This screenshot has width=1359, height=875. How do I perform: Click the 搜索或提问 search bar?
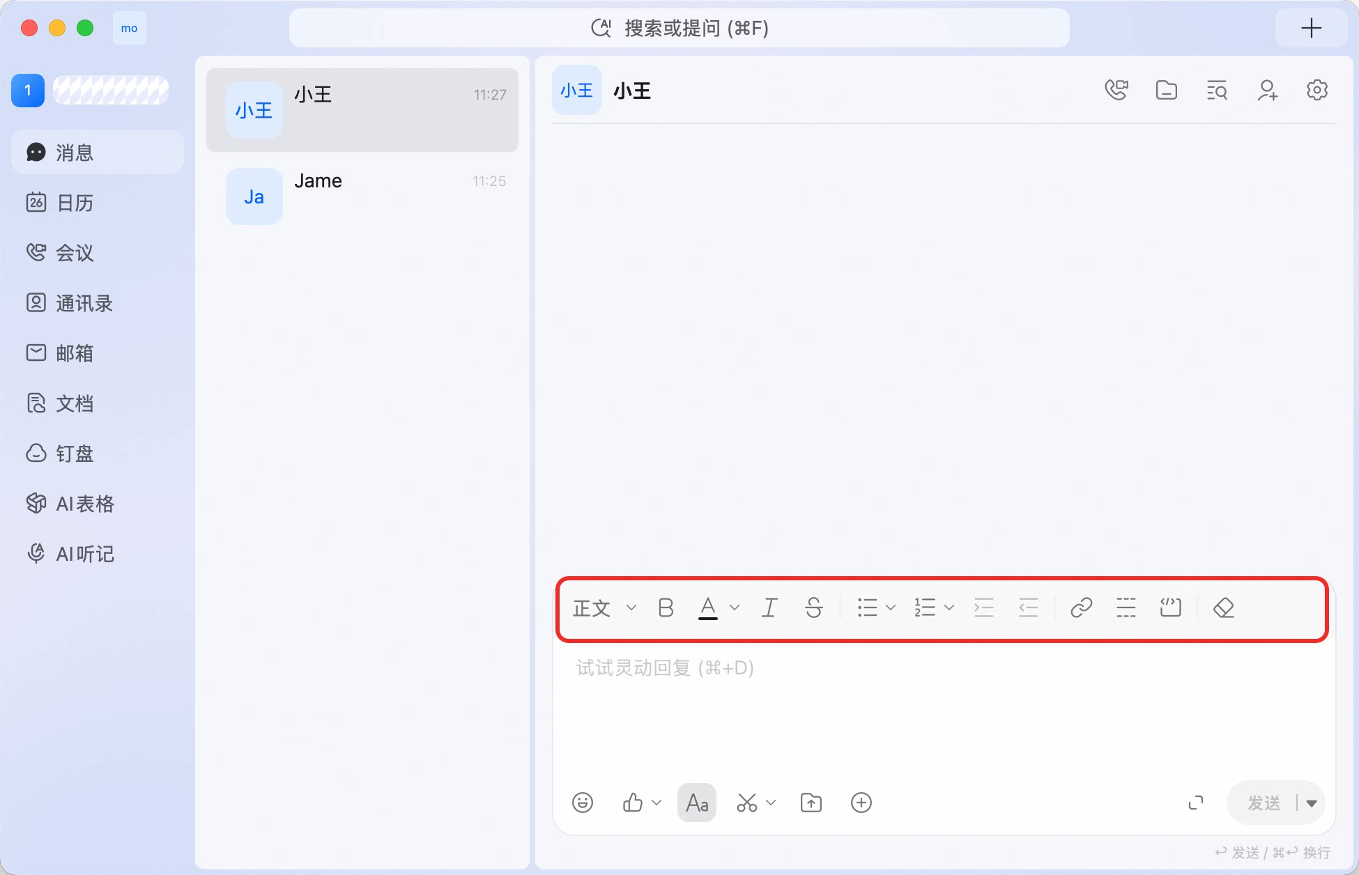click(x=679, y=28)
